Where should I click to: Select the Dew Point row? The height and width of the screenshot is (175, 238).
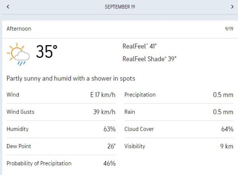tap(61, 146)
